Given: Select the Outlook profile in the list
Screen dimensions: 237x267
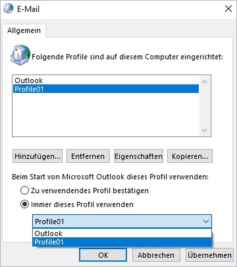Looking at the screenshot, I should (106, 80).
